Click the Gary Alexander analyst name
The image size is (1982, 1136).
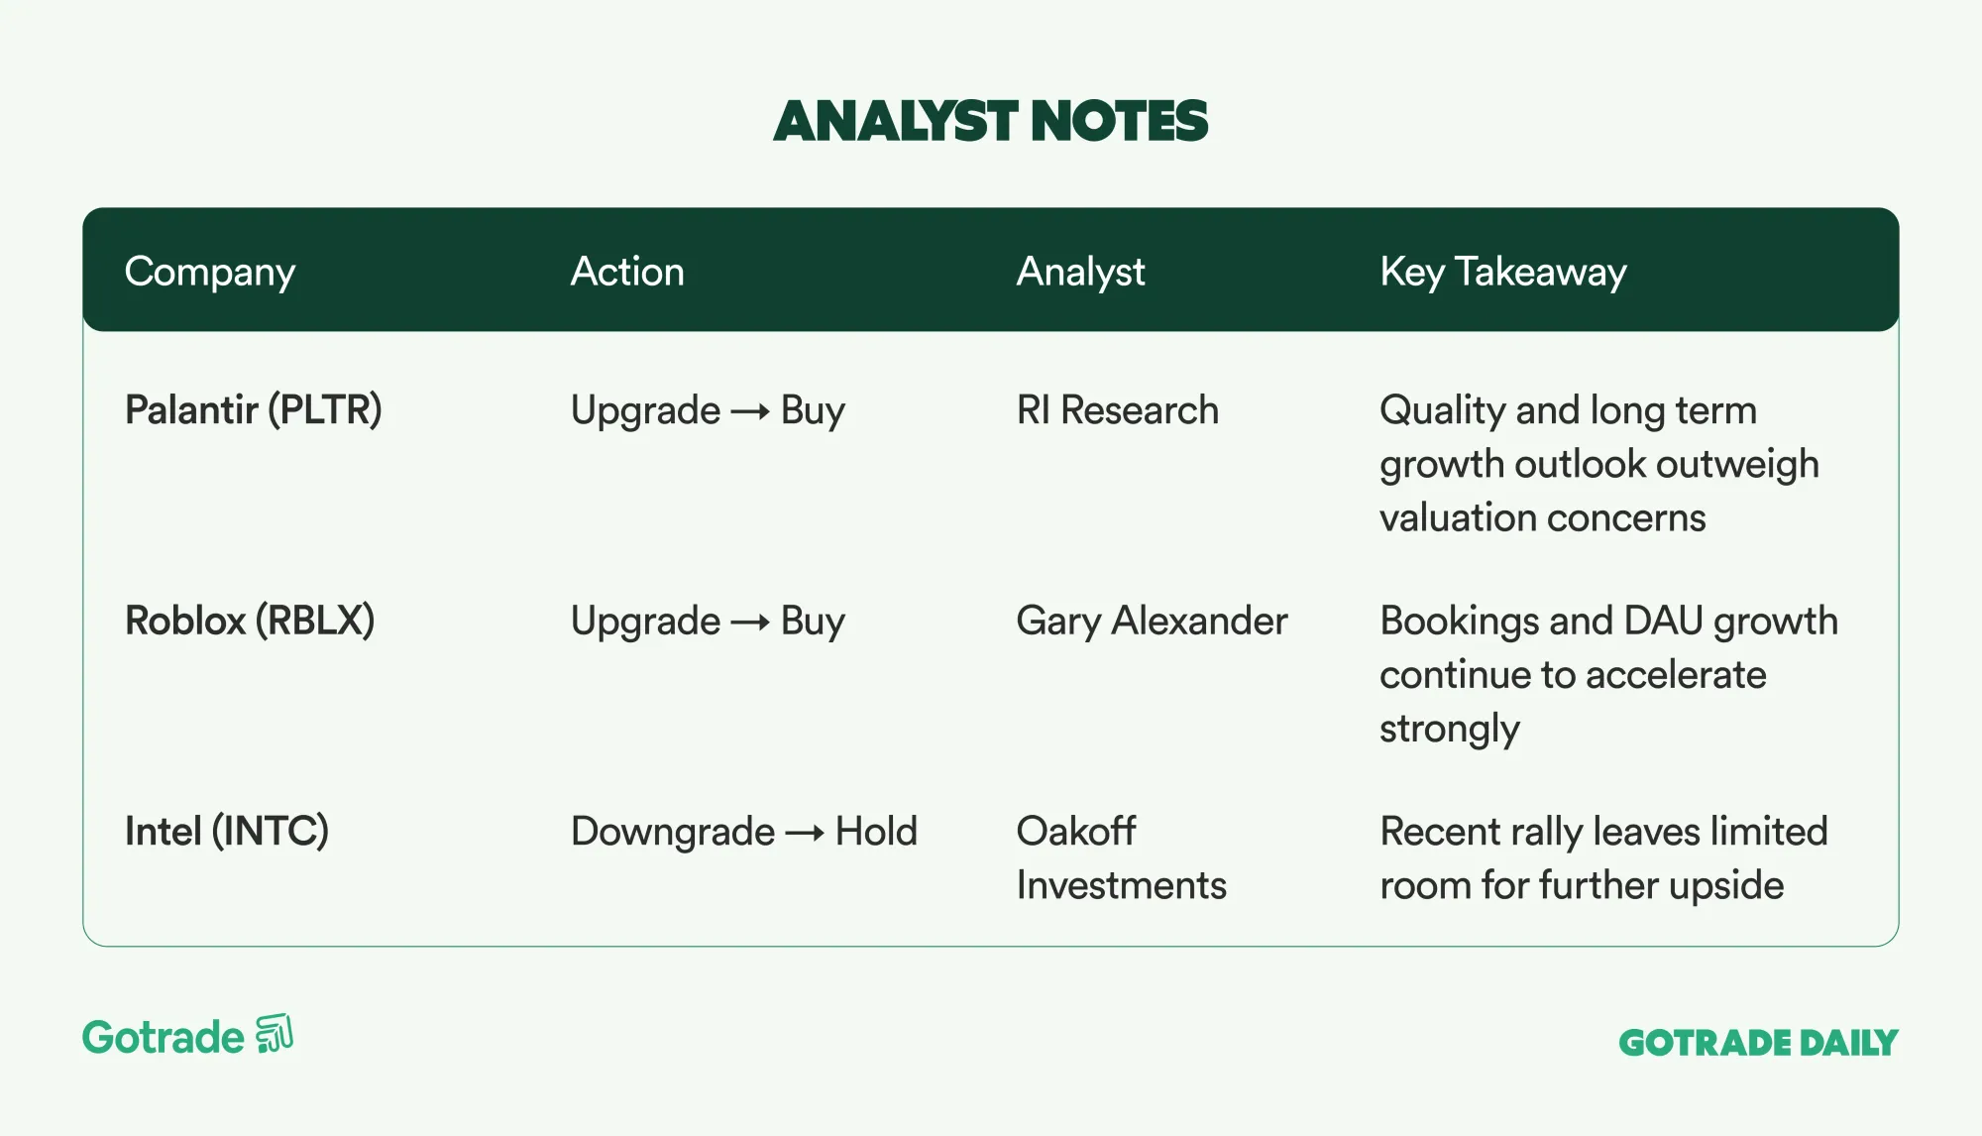pyautogui.click(x=1152, y=622)
